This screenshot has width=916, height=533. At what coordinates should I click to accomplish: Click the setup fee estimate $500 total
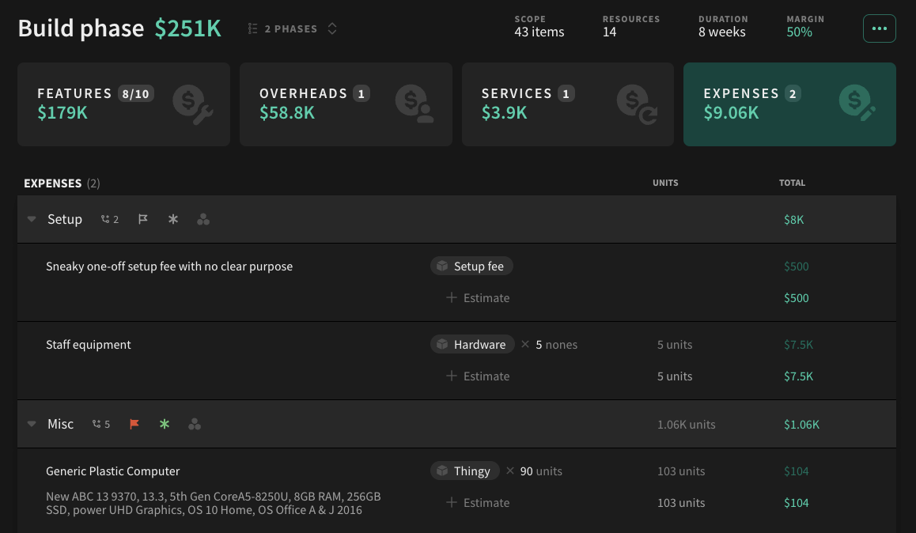[797, 297]
